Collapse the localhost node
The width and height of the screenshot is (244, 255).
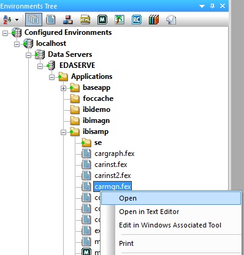[17, 44]
